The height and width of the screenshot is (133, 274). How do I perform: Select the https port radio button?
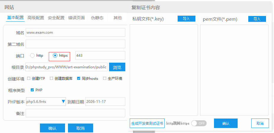(55, 56)
